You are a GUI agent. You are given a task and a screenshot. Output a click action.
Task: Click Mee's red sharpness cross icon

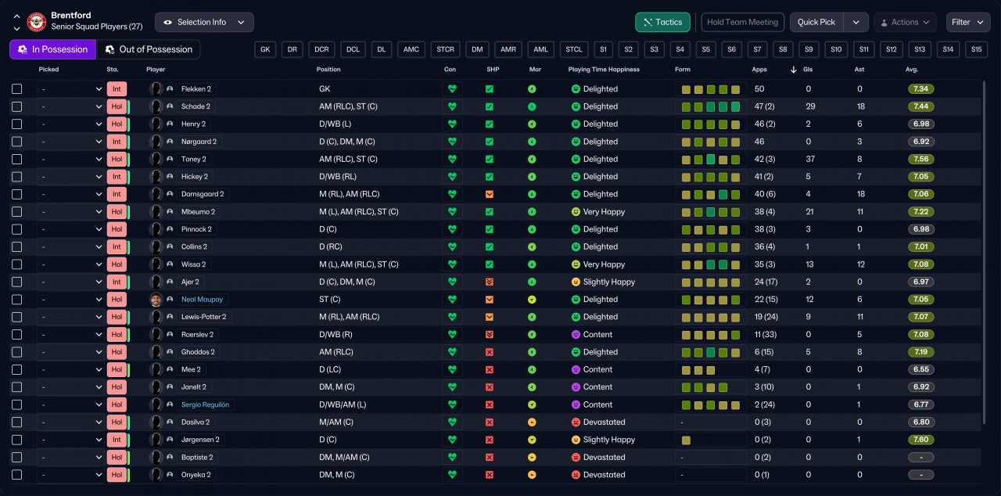[x=490, y=369]
